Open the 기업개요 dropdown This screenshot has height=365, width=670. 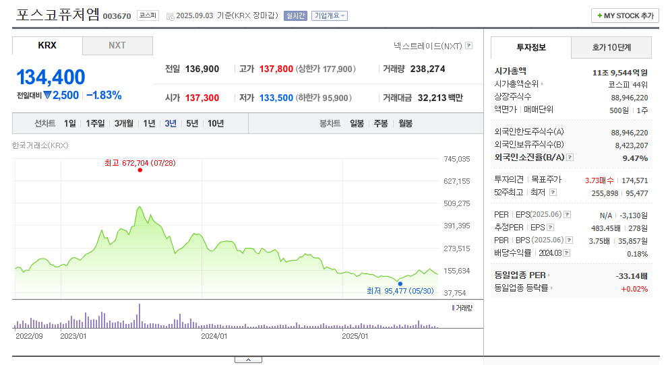point(330,15)
